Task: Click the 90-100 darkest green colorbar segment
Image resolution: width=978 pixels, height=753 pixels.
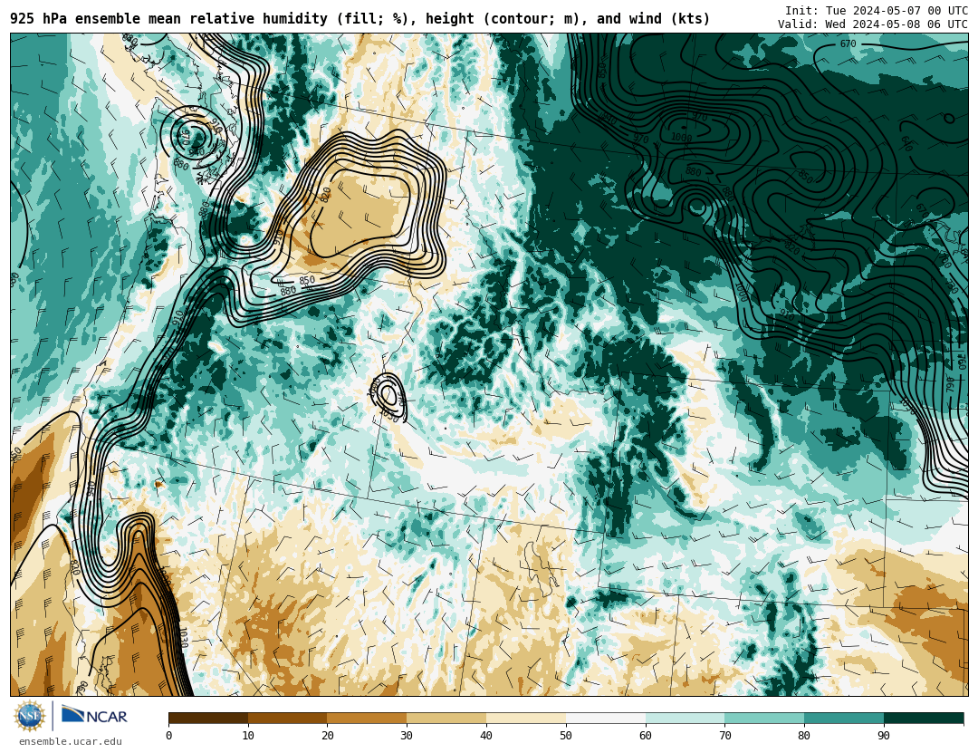Action: click(x=924, y=718)
